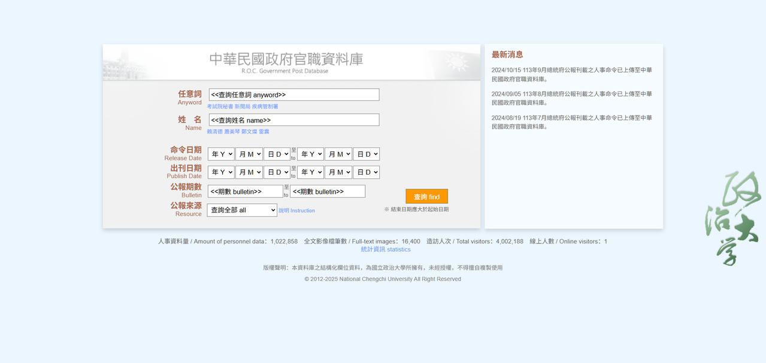Screen dimensions: 766x363
Task: Open Publish Date start day dropdown
Action: coord(277,172)
